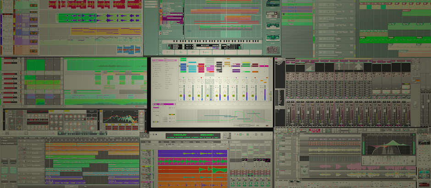
Task: Mute the Electric Piano track in Logic
Action: coord(28,161)
